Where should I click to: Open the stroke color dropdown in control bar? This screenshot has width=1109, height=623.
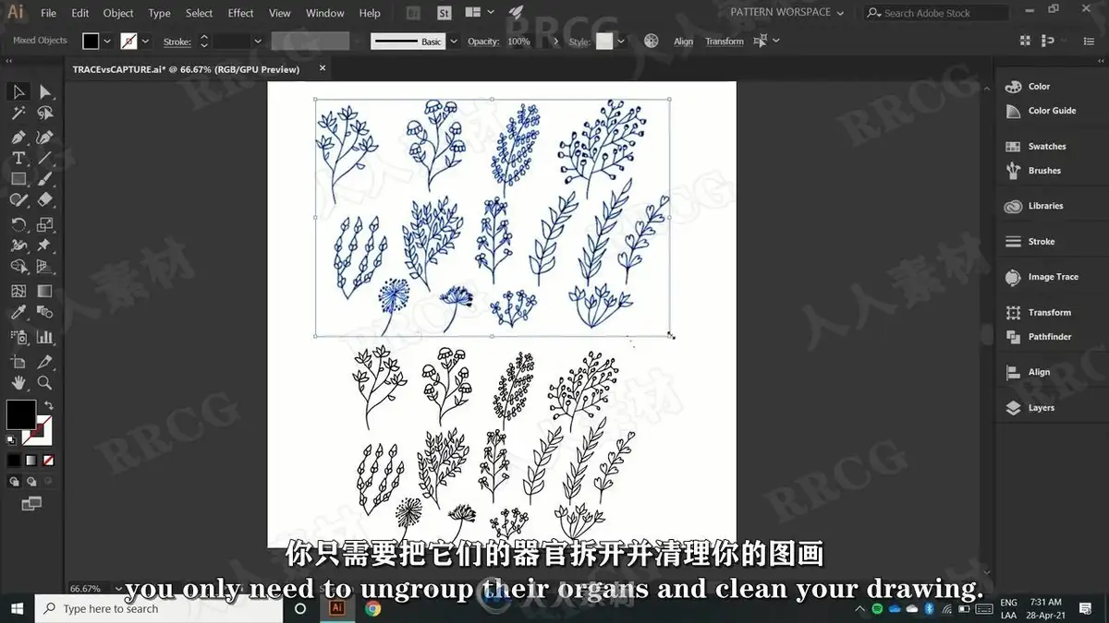click(146, 41)
